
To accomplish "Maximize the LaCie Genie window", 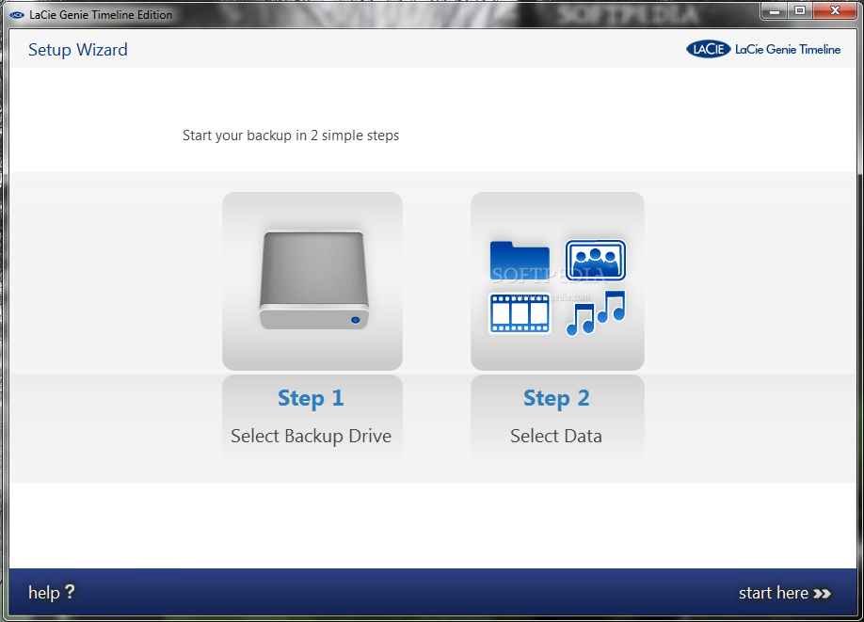I will pos(800,11).
